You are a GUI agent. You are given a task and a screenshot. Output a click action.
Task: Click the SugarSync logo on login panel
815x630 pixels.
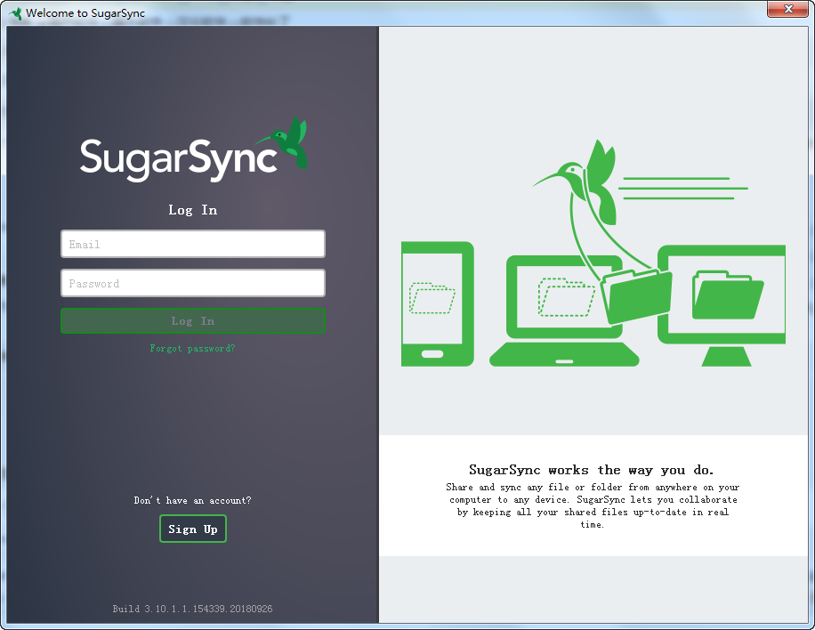click(193, 149)
